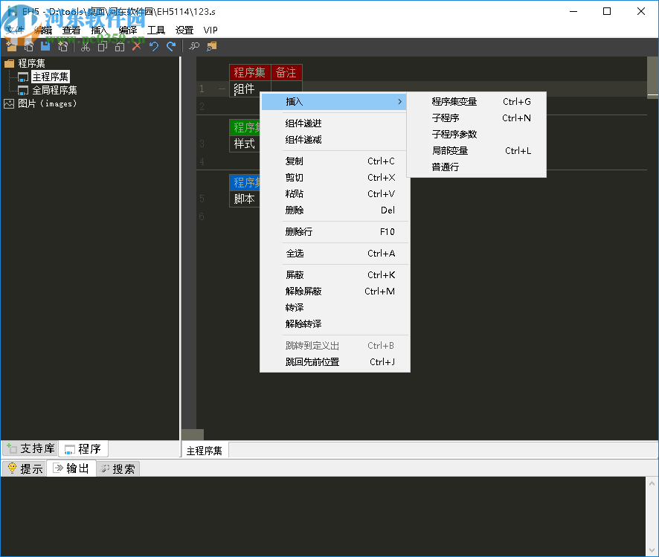The width and height of the screenshot is (659, 557).
Task: Insert 子程序参数 from submenu
Action: click(x=477, y=135)
